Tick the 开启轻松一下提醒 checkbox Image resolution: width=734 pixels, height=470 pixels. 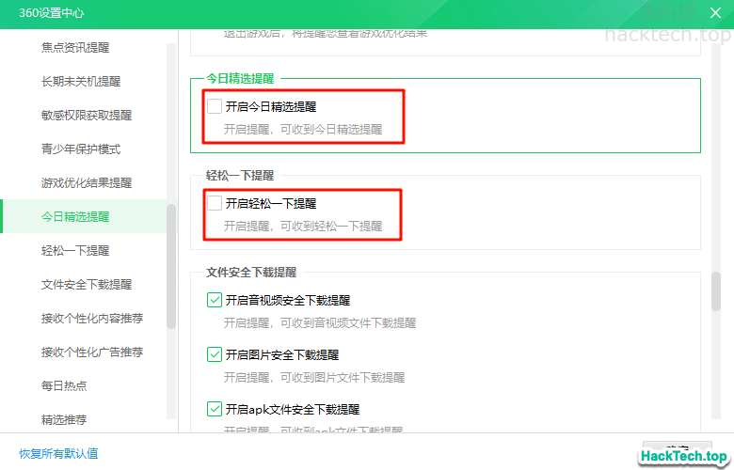[215, 203]
